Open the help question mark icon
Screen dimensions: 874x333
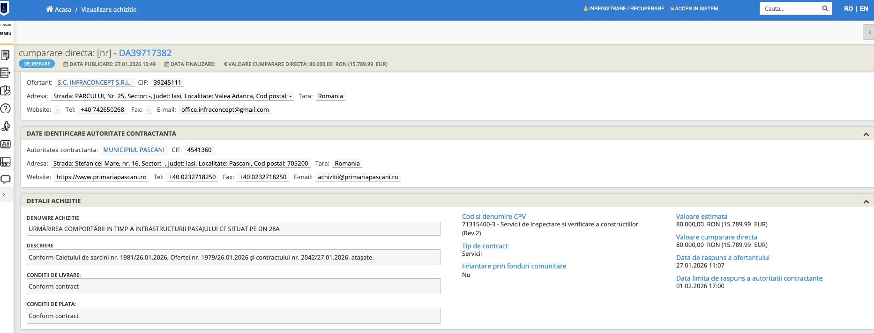[6, 109]
